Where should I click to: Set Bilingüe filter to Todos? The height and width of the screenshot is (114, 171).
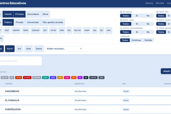pos(126,16)
